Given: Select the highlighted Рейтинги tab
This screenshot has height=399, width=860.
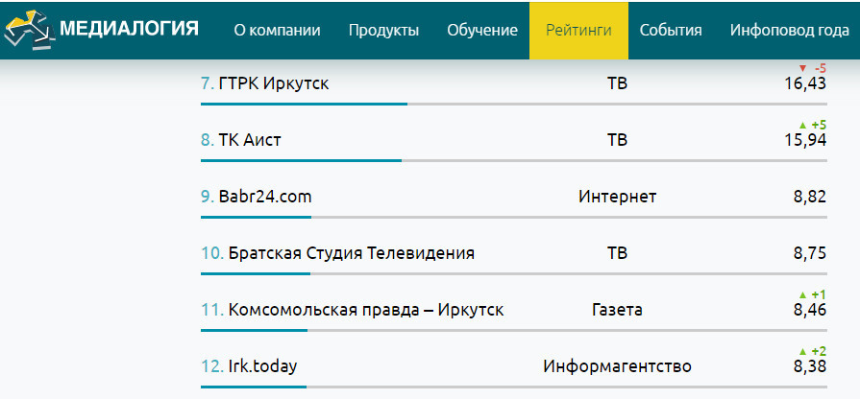Looking at the screenshot, I should (x=578, y=31).
